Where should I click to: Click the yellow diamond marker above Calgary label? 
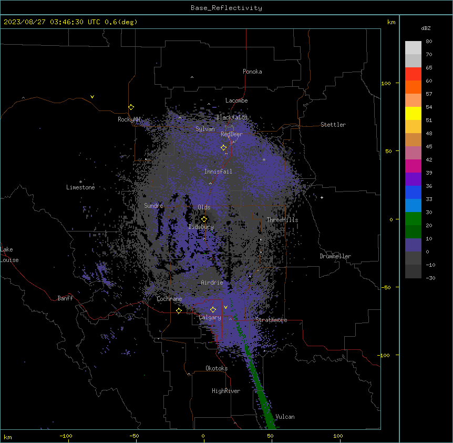click(x=213, y=310)
